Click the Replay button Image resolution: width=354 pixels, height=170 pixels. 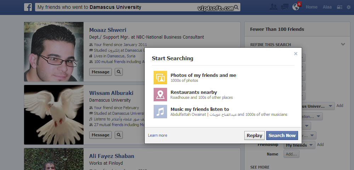point(255,135)
